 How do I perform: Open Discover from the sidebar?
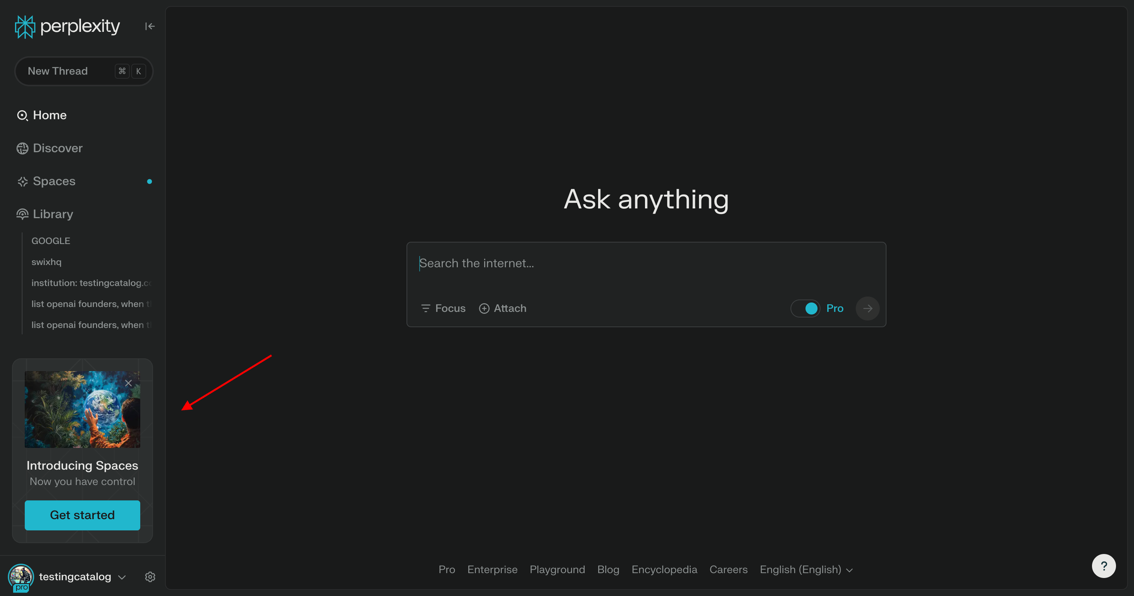tap(57, 148)
